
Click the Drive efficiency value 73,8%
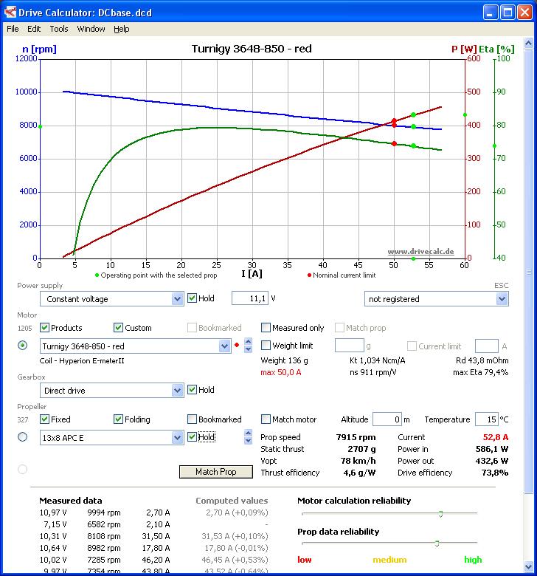pos(495,473)
